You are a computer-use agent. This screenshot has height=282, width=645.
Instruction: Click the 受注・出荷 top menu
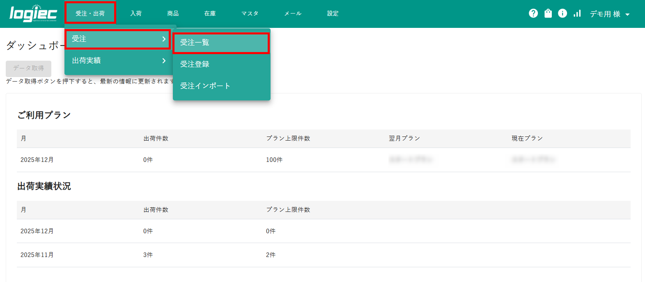[x=90, y=14]
